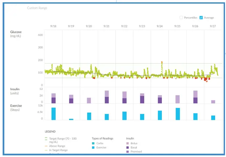Select the 9/26 date column header

point(195,26)
